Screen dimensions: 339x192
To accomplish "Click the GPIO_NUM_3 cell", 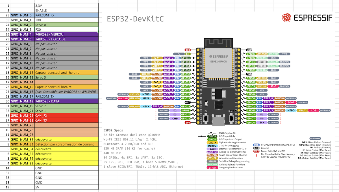I will pyautogui.click(x=22, y=30).
